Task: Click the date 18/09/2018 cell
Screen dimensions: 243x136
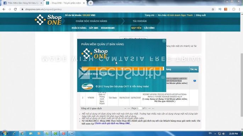Action: 135,98
